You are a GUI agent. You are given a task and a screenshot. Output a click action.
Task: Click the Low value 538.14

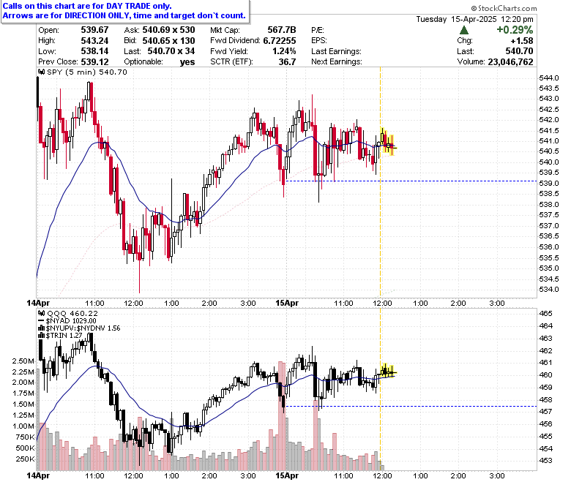[94, 51]
